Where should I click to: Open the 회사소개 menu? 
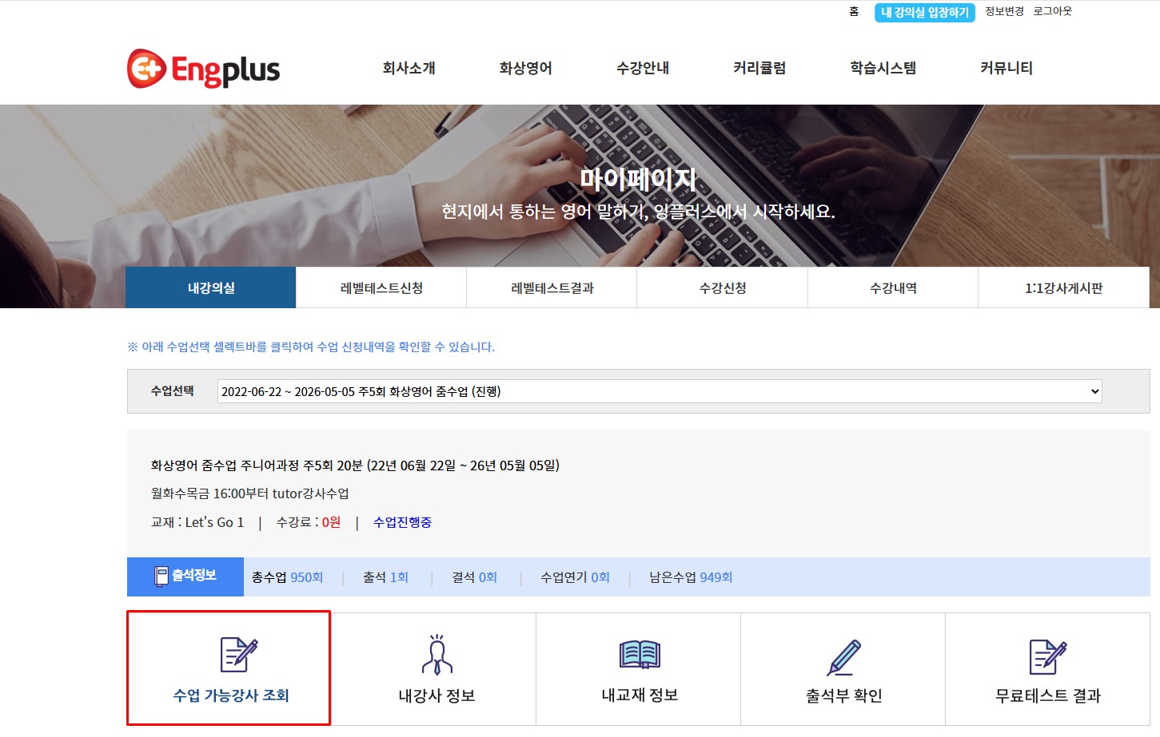[x=409, y=68]
